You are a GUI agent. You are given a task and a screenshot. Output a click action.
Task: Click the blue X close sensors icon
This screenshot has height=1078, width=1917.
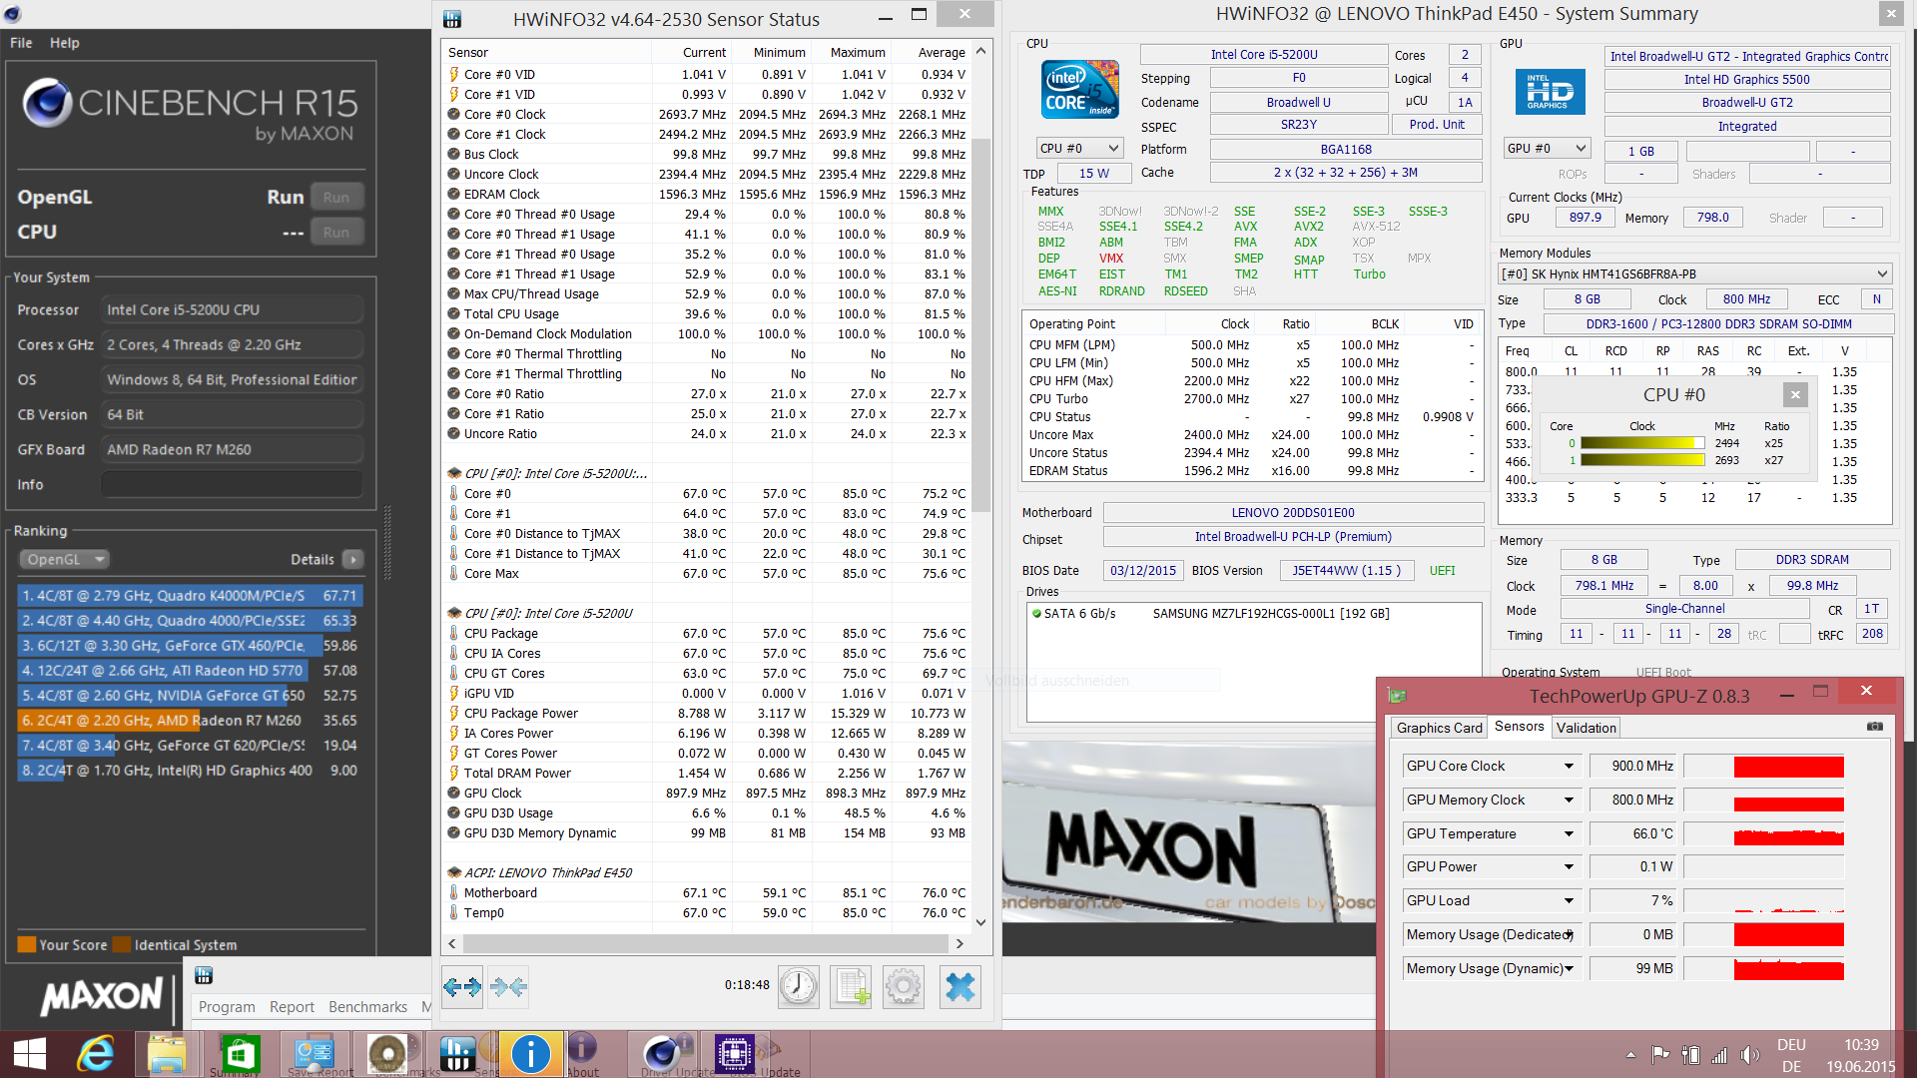pos(959,987)
